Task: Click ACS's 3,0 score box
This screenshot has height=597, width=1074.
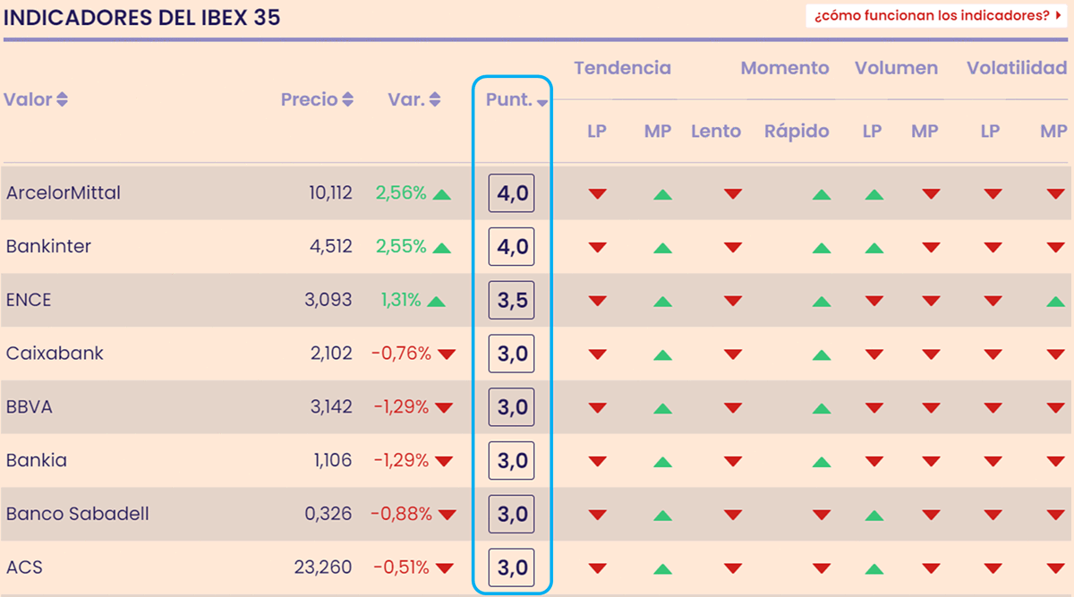Action: click(511, 568)
